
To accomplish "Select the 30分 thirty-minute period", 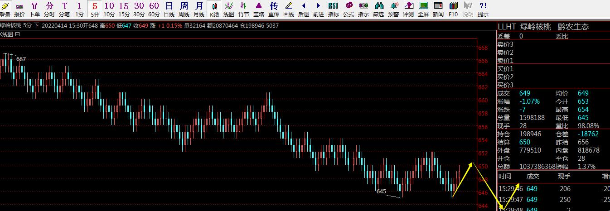I will [x=139, y=9].
